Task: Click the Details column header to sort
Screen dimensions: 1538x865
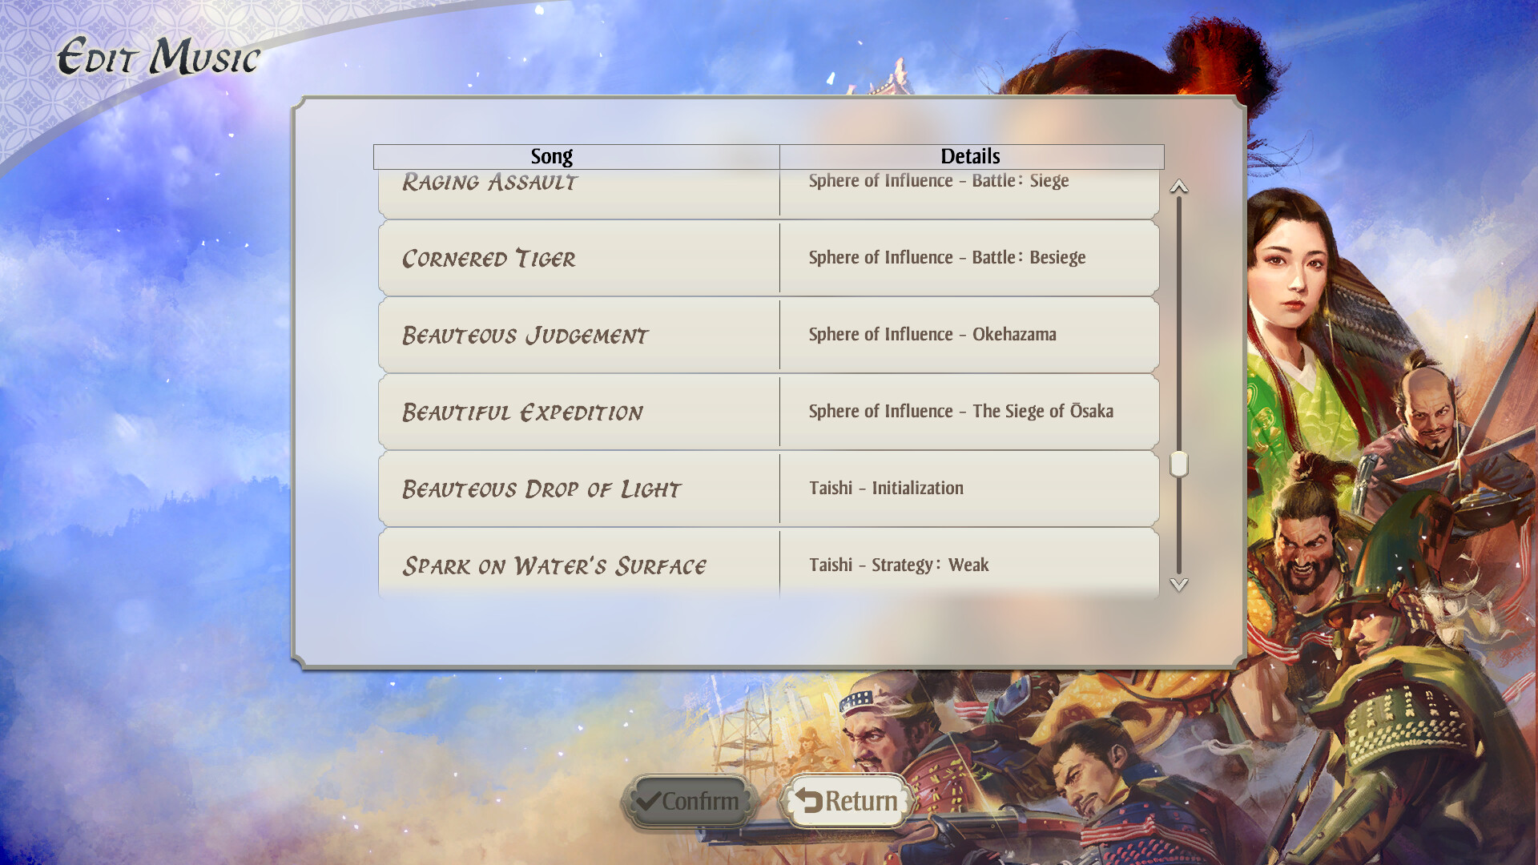Action: click(x=970, y=156)
